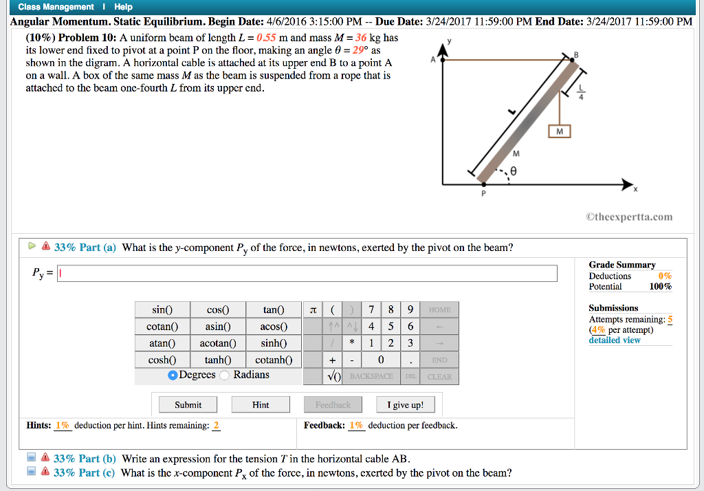Click the warning triangle beside Part (a)
This screenshot has height=491, width=704.
click(45, 246)
